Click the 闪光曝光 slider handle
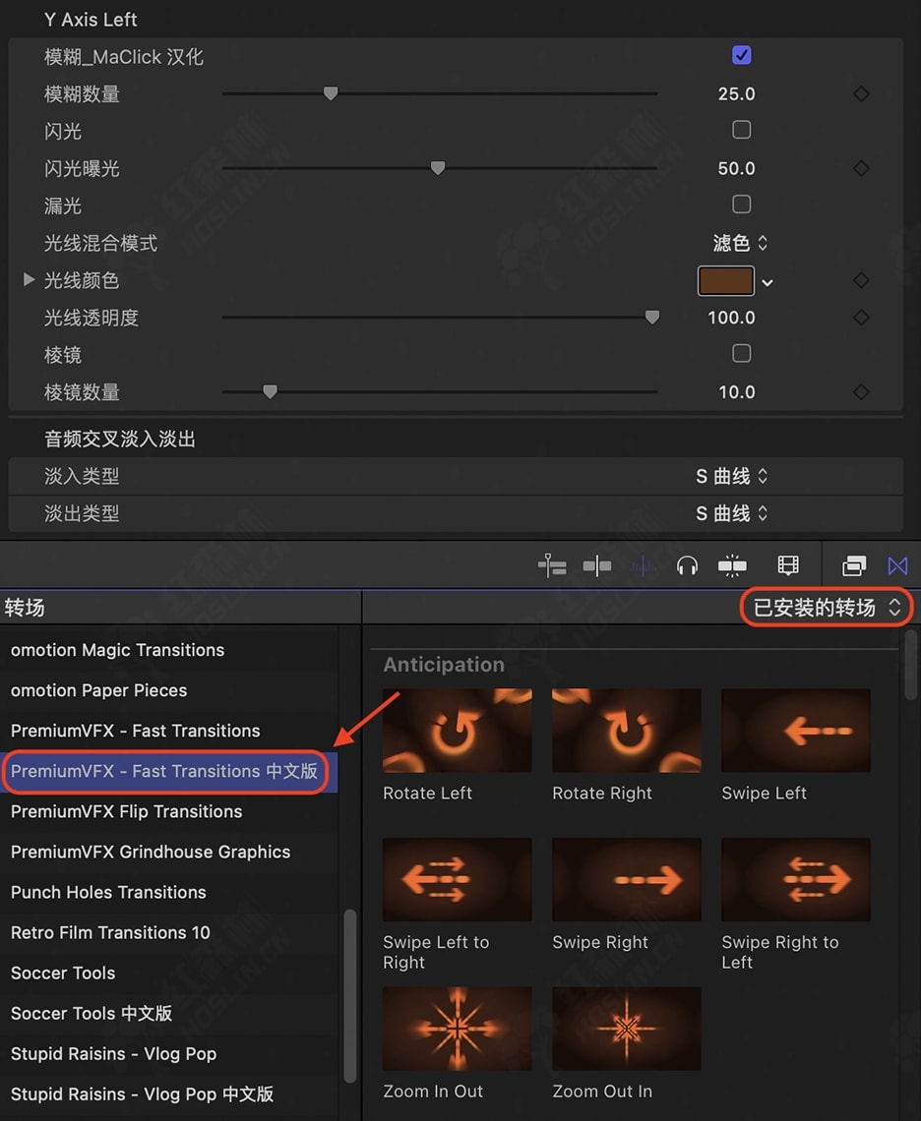921x1121 pixels. pyautogui.click(x=438, y=168)
